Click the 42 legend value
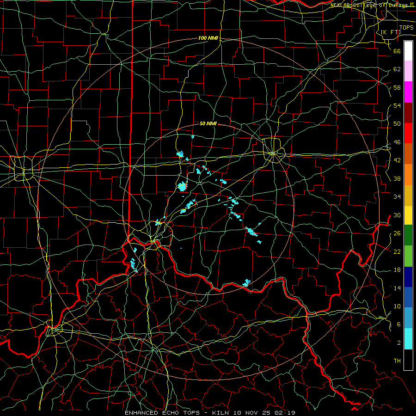The width and height of the screenshot is (416, 416). (x=397, y=160)
